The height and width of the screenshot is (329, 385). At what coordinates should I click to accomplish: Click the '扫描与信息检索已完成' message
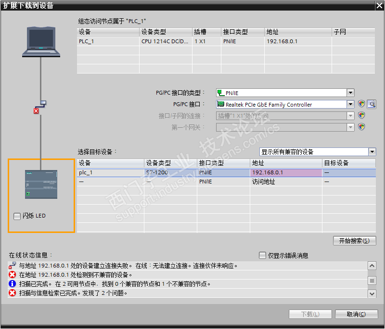coord(73,293)
